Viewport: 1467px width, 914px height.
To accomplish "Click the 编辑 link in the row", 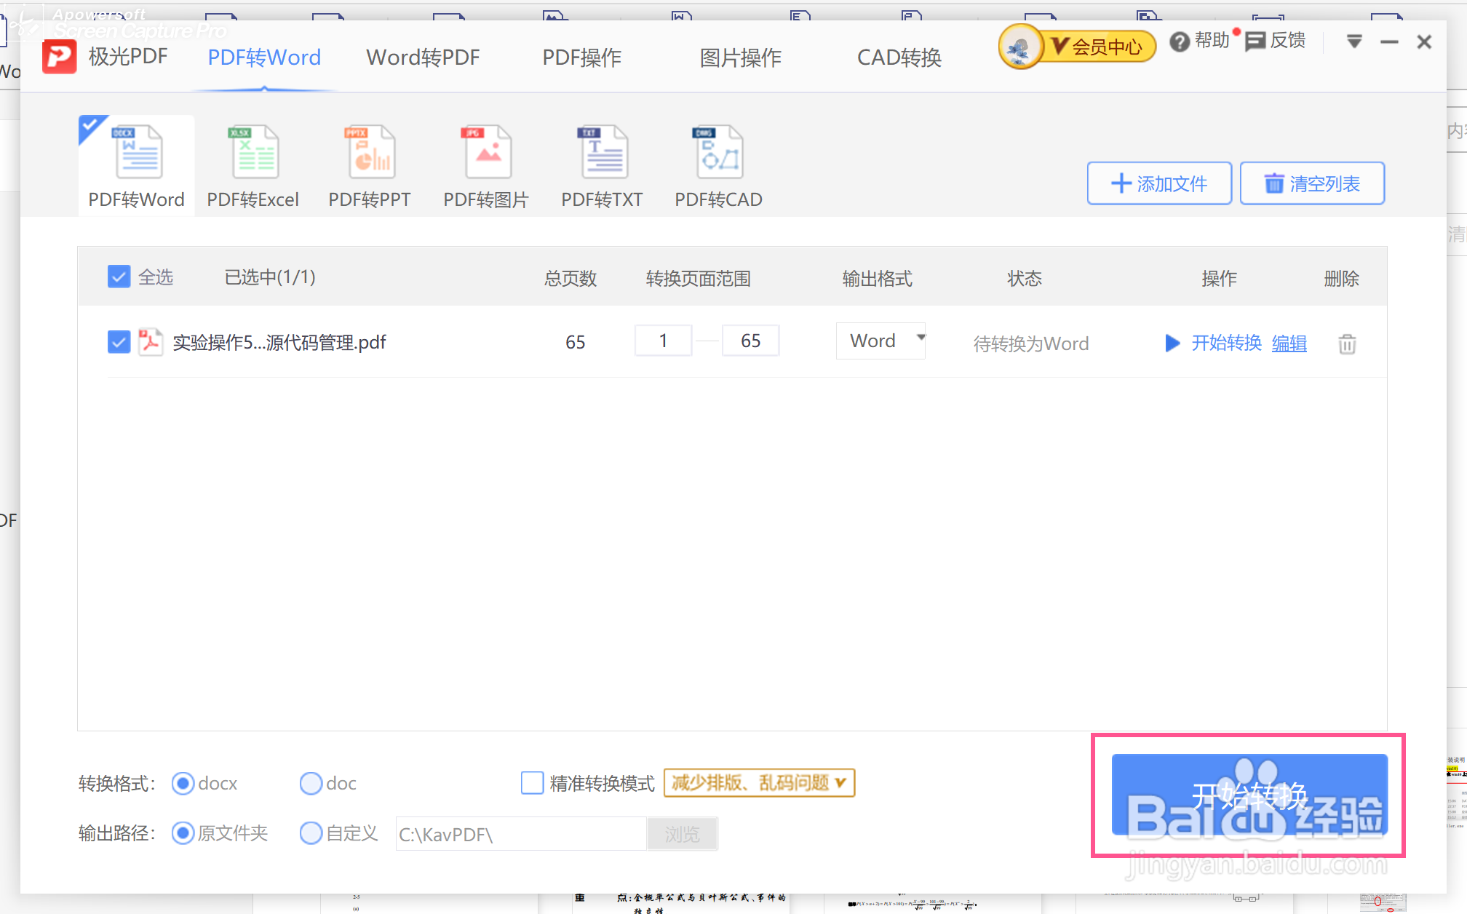I will (x=1289, y=343).
